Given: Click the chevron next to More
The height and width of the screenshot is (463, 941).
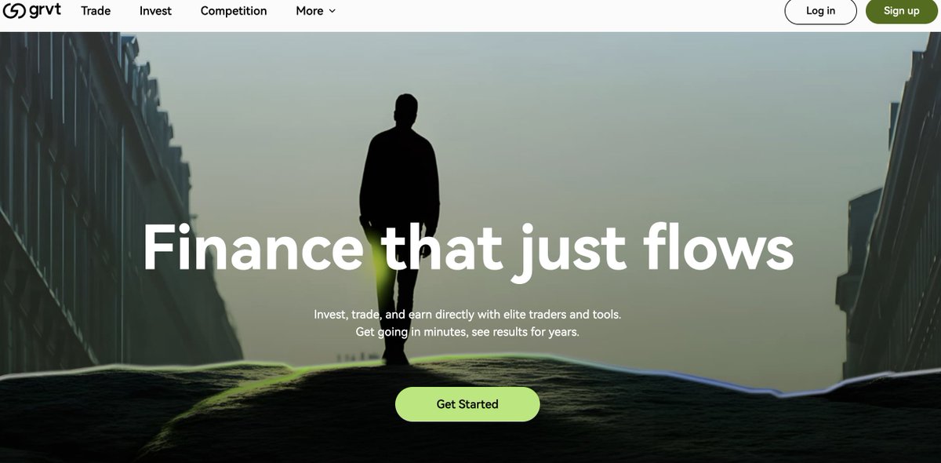Looking at the screenshot, I should [332, 11].
